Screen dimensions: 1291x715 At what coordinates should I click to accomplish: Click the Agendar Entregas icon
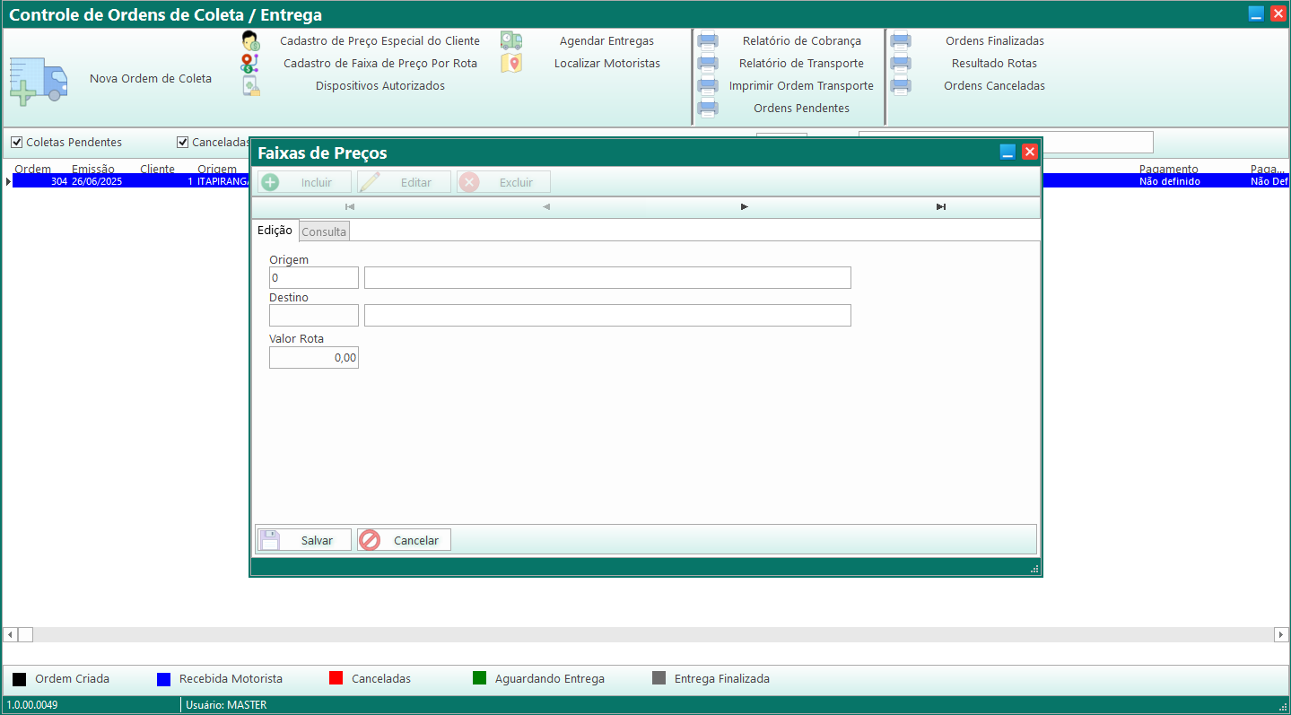tap(511, 41)
